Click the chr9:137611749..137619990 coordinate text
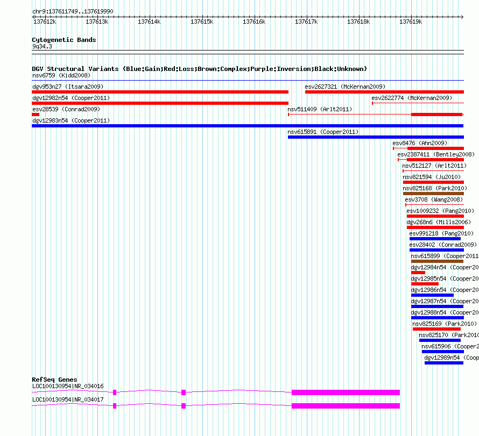The height and width of the screenshot is (436, 479). click(73, 11)
